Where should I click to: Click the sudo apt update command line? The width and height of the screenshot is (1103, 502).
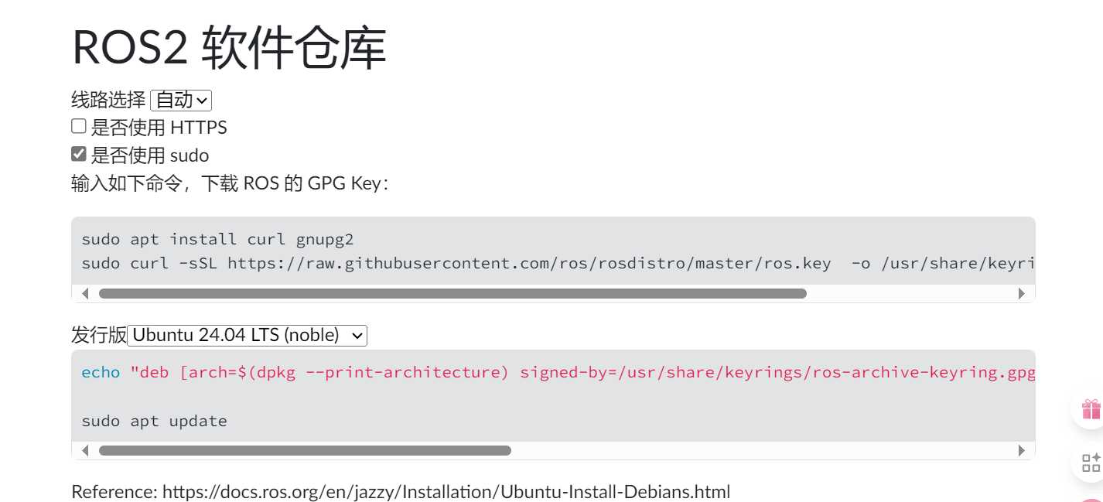[154, 421]
